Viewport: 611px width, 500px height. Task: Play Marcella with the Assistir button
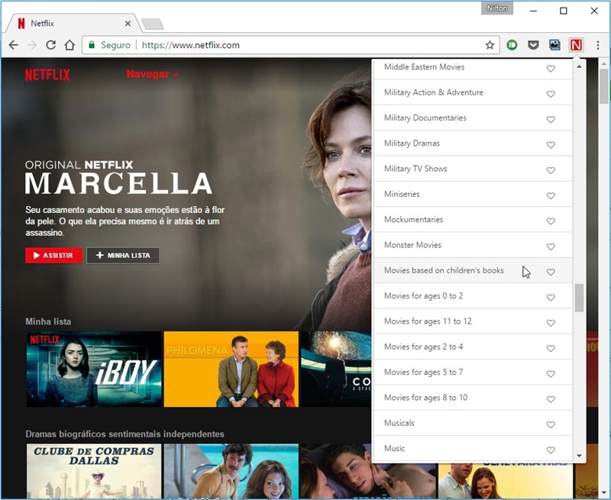click(53, 256)
